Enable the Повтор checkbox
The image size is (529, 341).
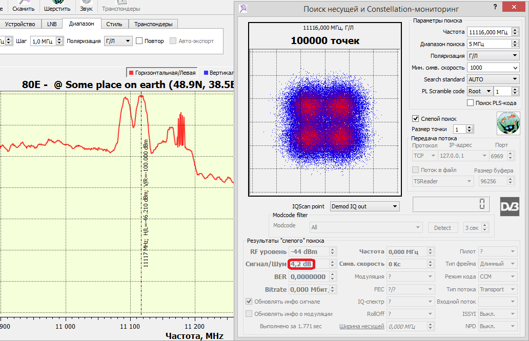139,41
